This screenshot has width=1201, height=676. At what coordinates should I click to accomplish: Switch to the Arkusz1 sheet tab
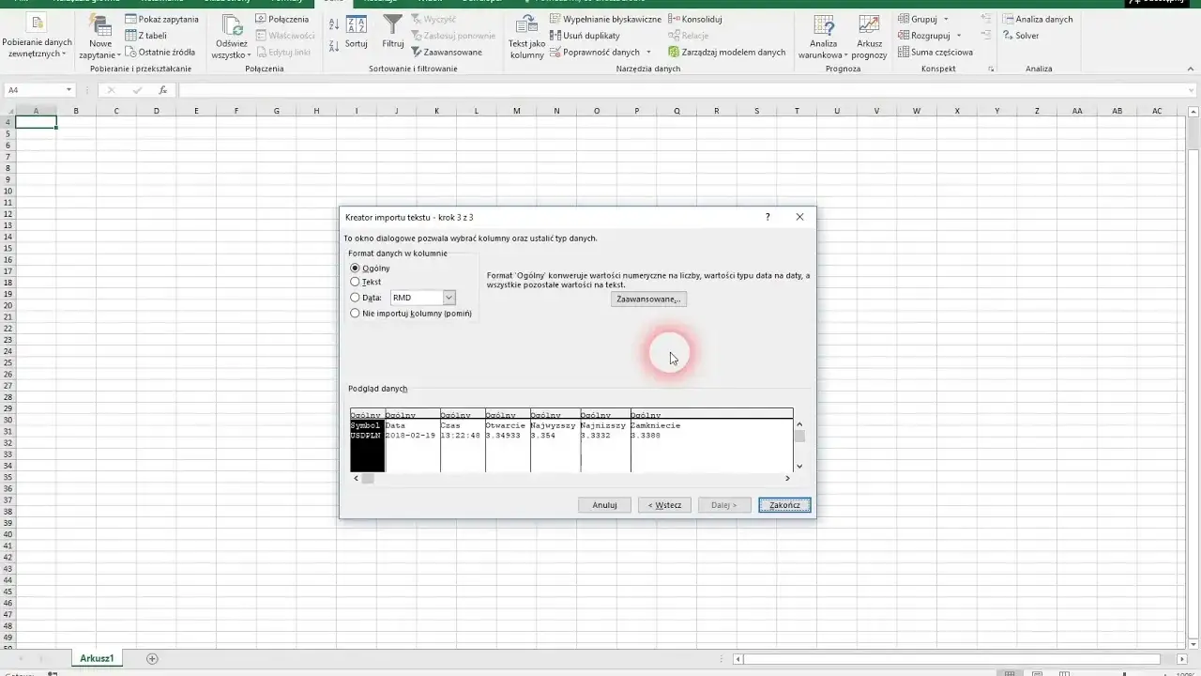[97, 659]
